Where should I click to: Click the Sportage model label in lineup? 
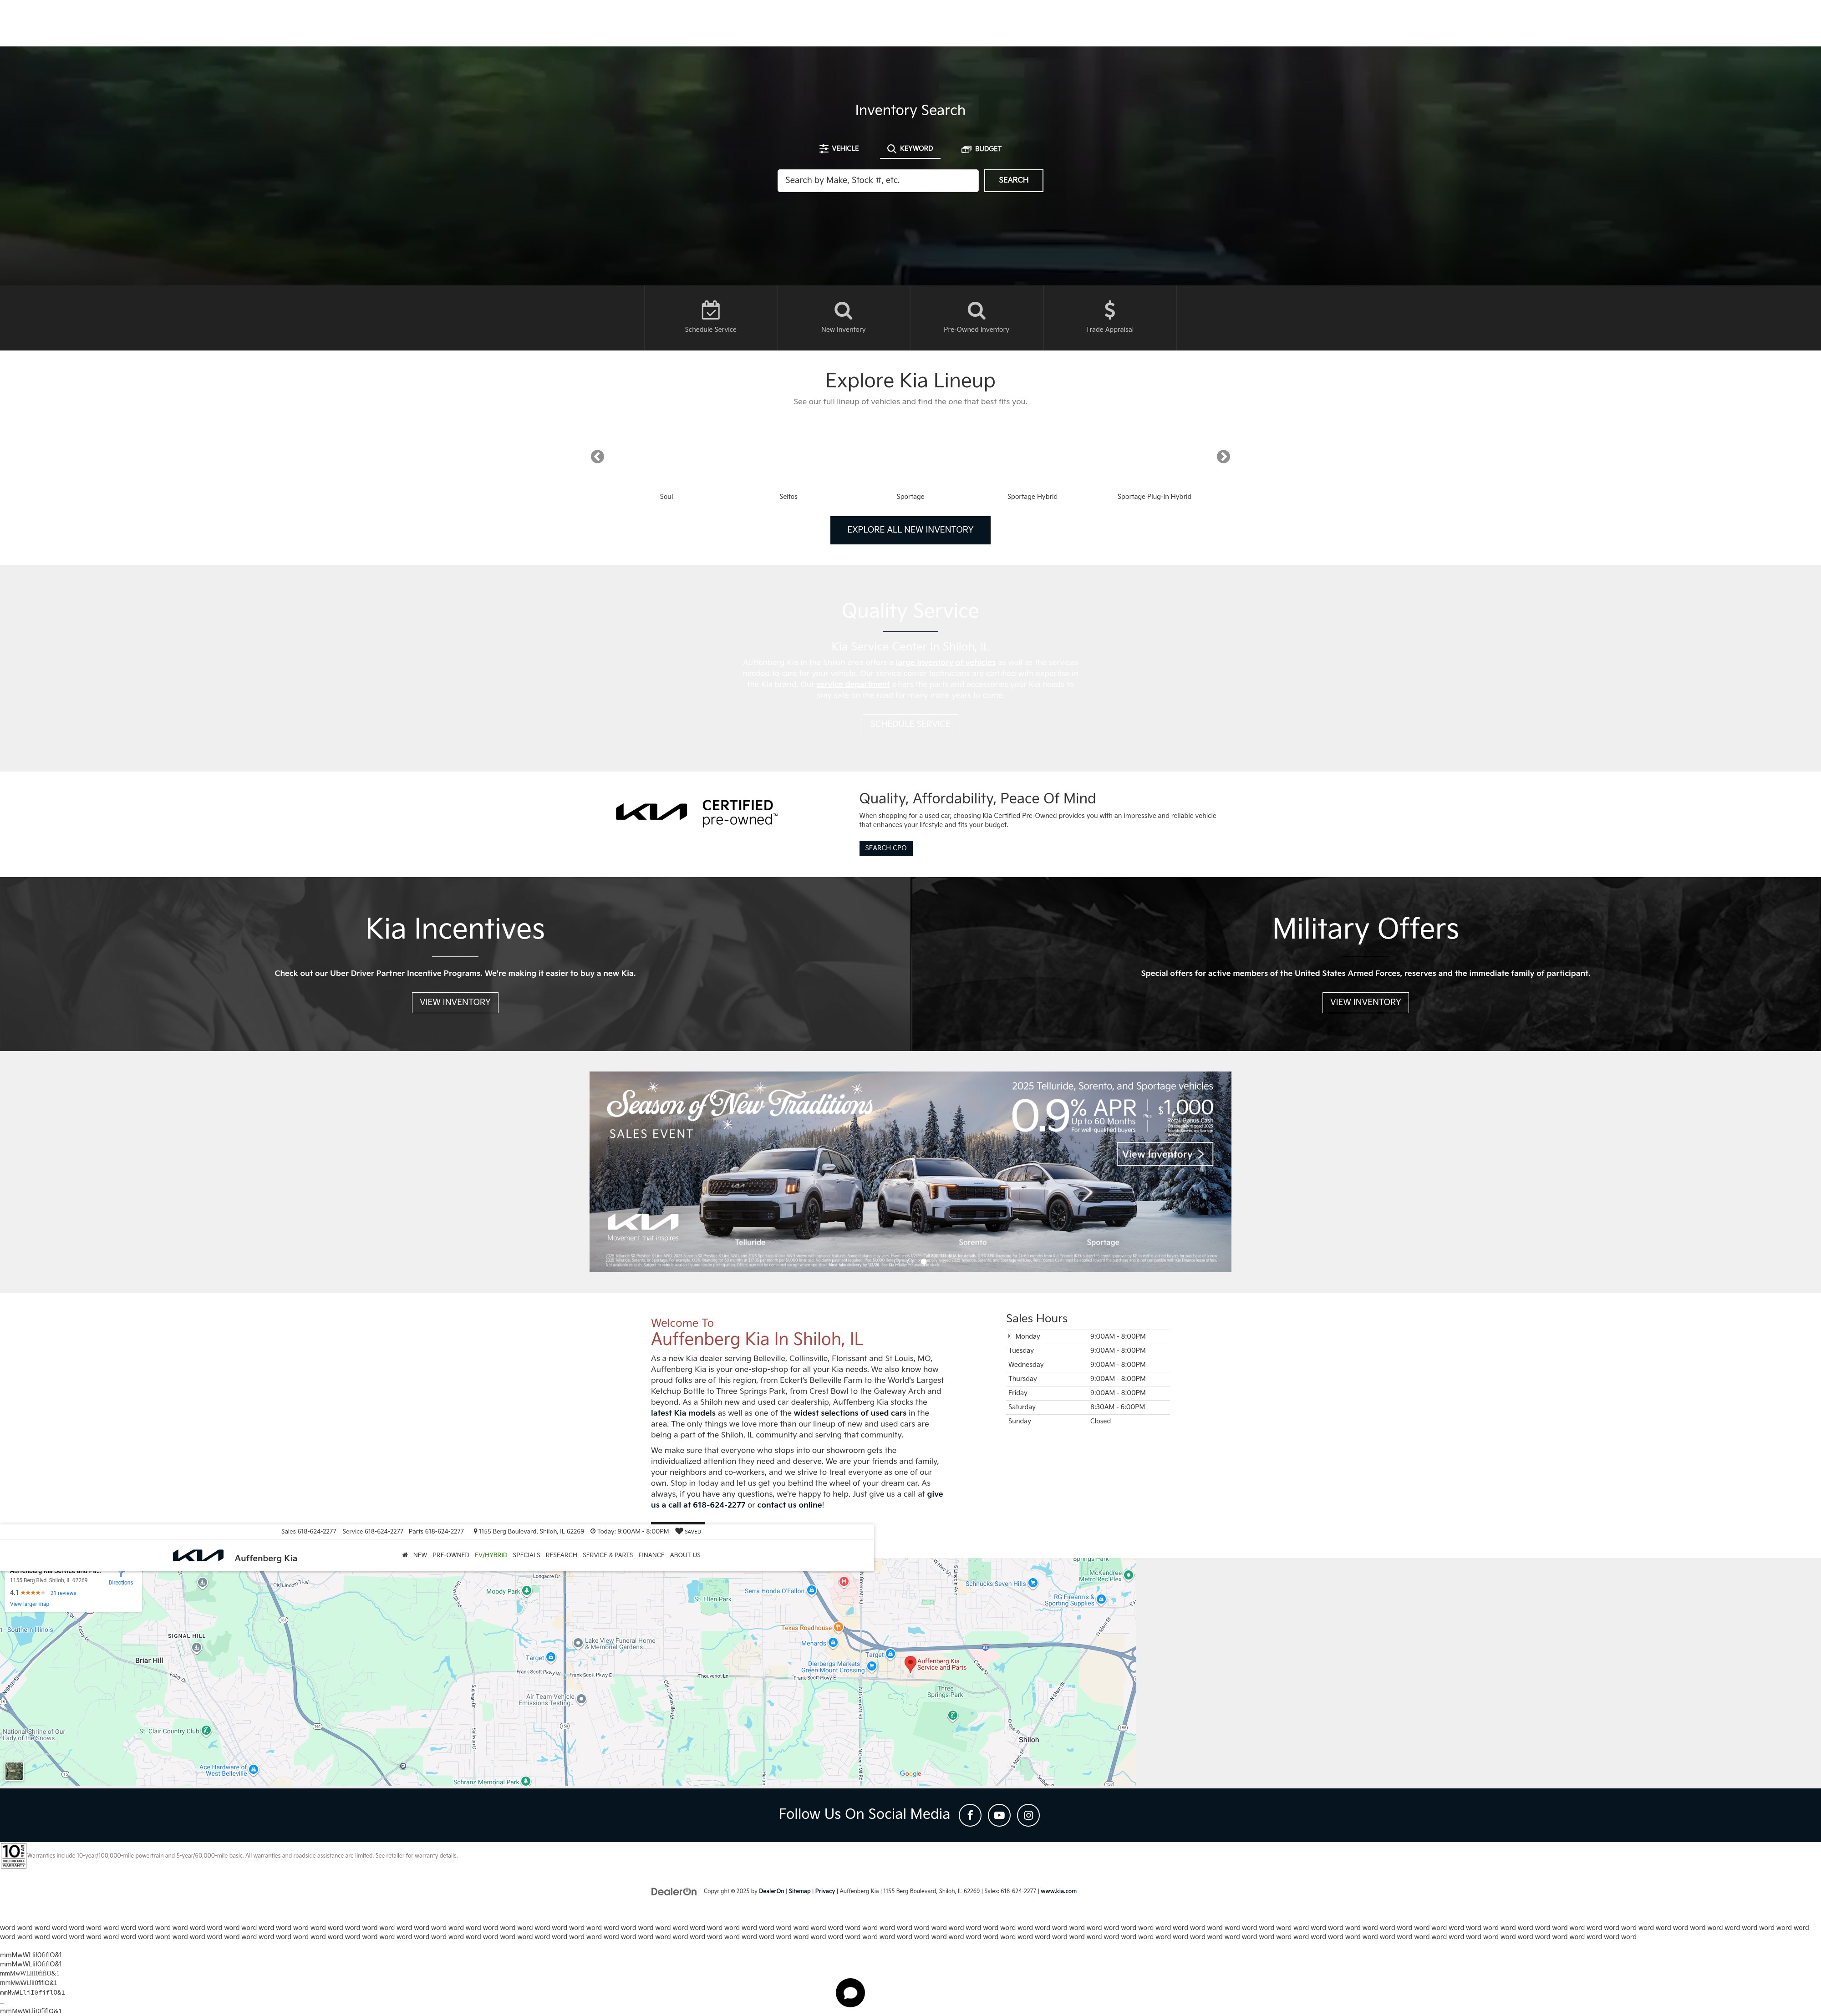coord(910,496)
